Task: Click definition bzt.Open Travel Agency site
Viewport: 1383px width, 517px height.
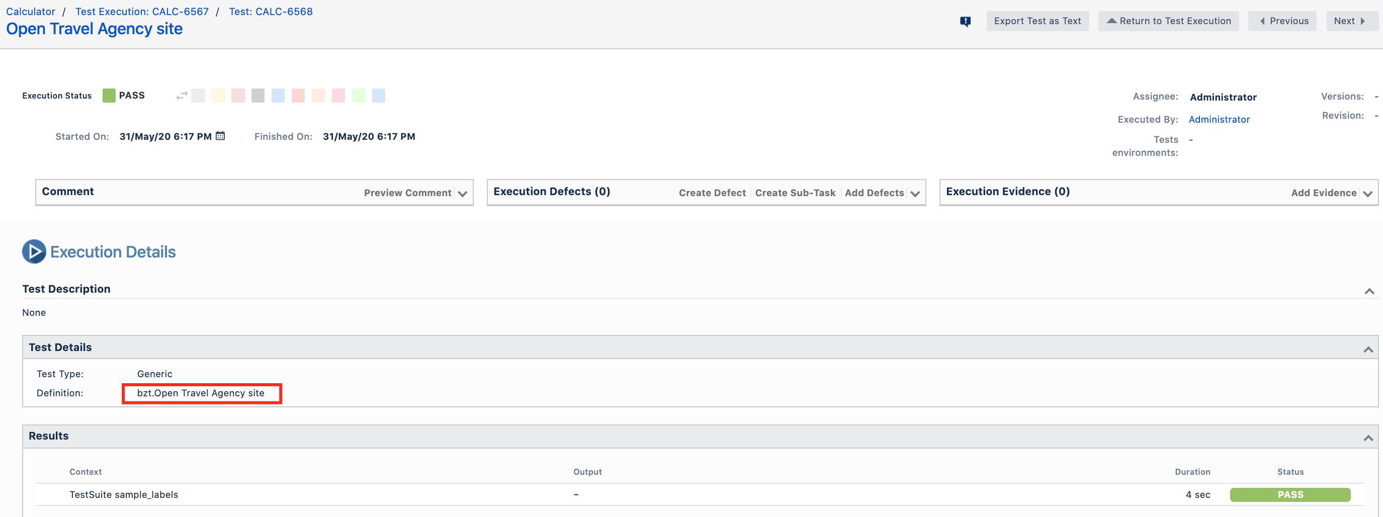Action: (201, 393)
